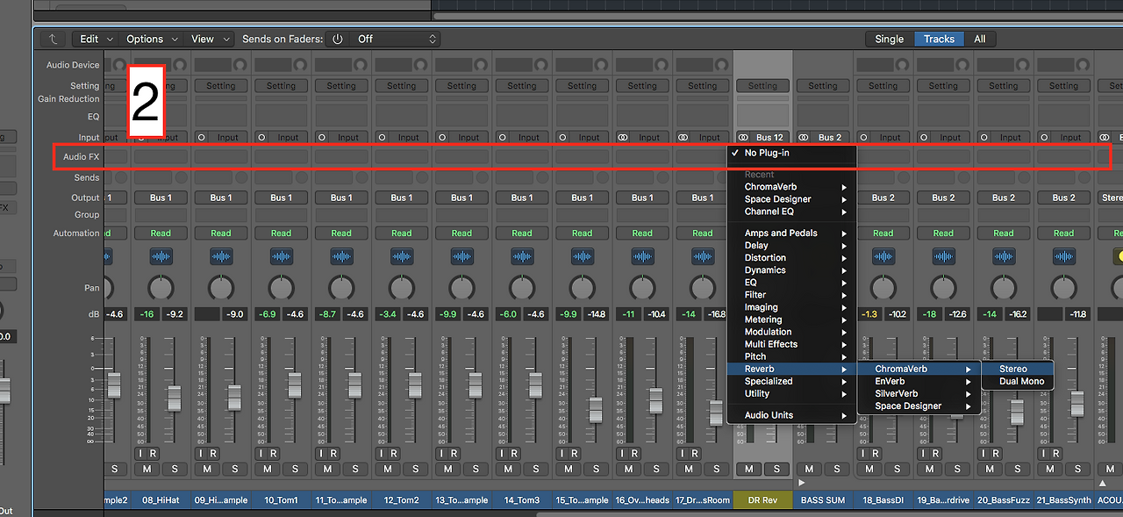Viewport: 1123px width, 517px height.
Task: Choose EnVerb in the Reverb submenu
Action: pos(919,381)
